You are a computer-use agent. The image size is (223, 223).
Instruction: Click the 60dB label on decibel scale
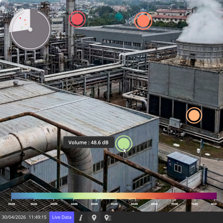point(134,204)
